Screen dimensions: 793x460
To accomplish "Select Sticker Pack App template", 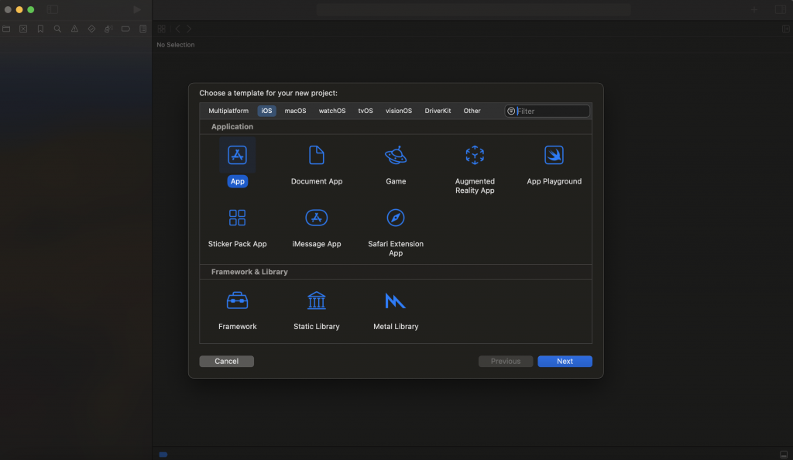I will click(x=237, y=218).
